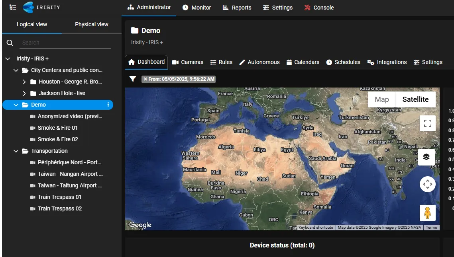Select Smoke & Fire 02 camera
This screenshot has height=257, width=454.
coord(58,139)
